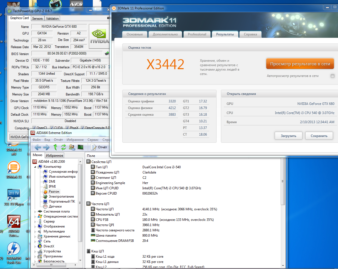This screenshot has width=338, height=269.
Task: Select Датчики sensors tree item
Action: point(52,206)
